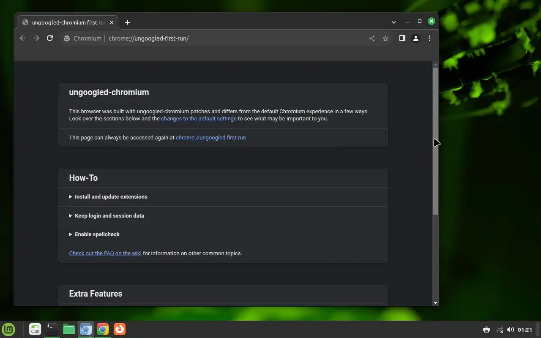Open chrome://ungoogled-first-run link

[210, 138]
